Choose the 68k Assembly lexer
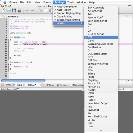 pos(101,8)
